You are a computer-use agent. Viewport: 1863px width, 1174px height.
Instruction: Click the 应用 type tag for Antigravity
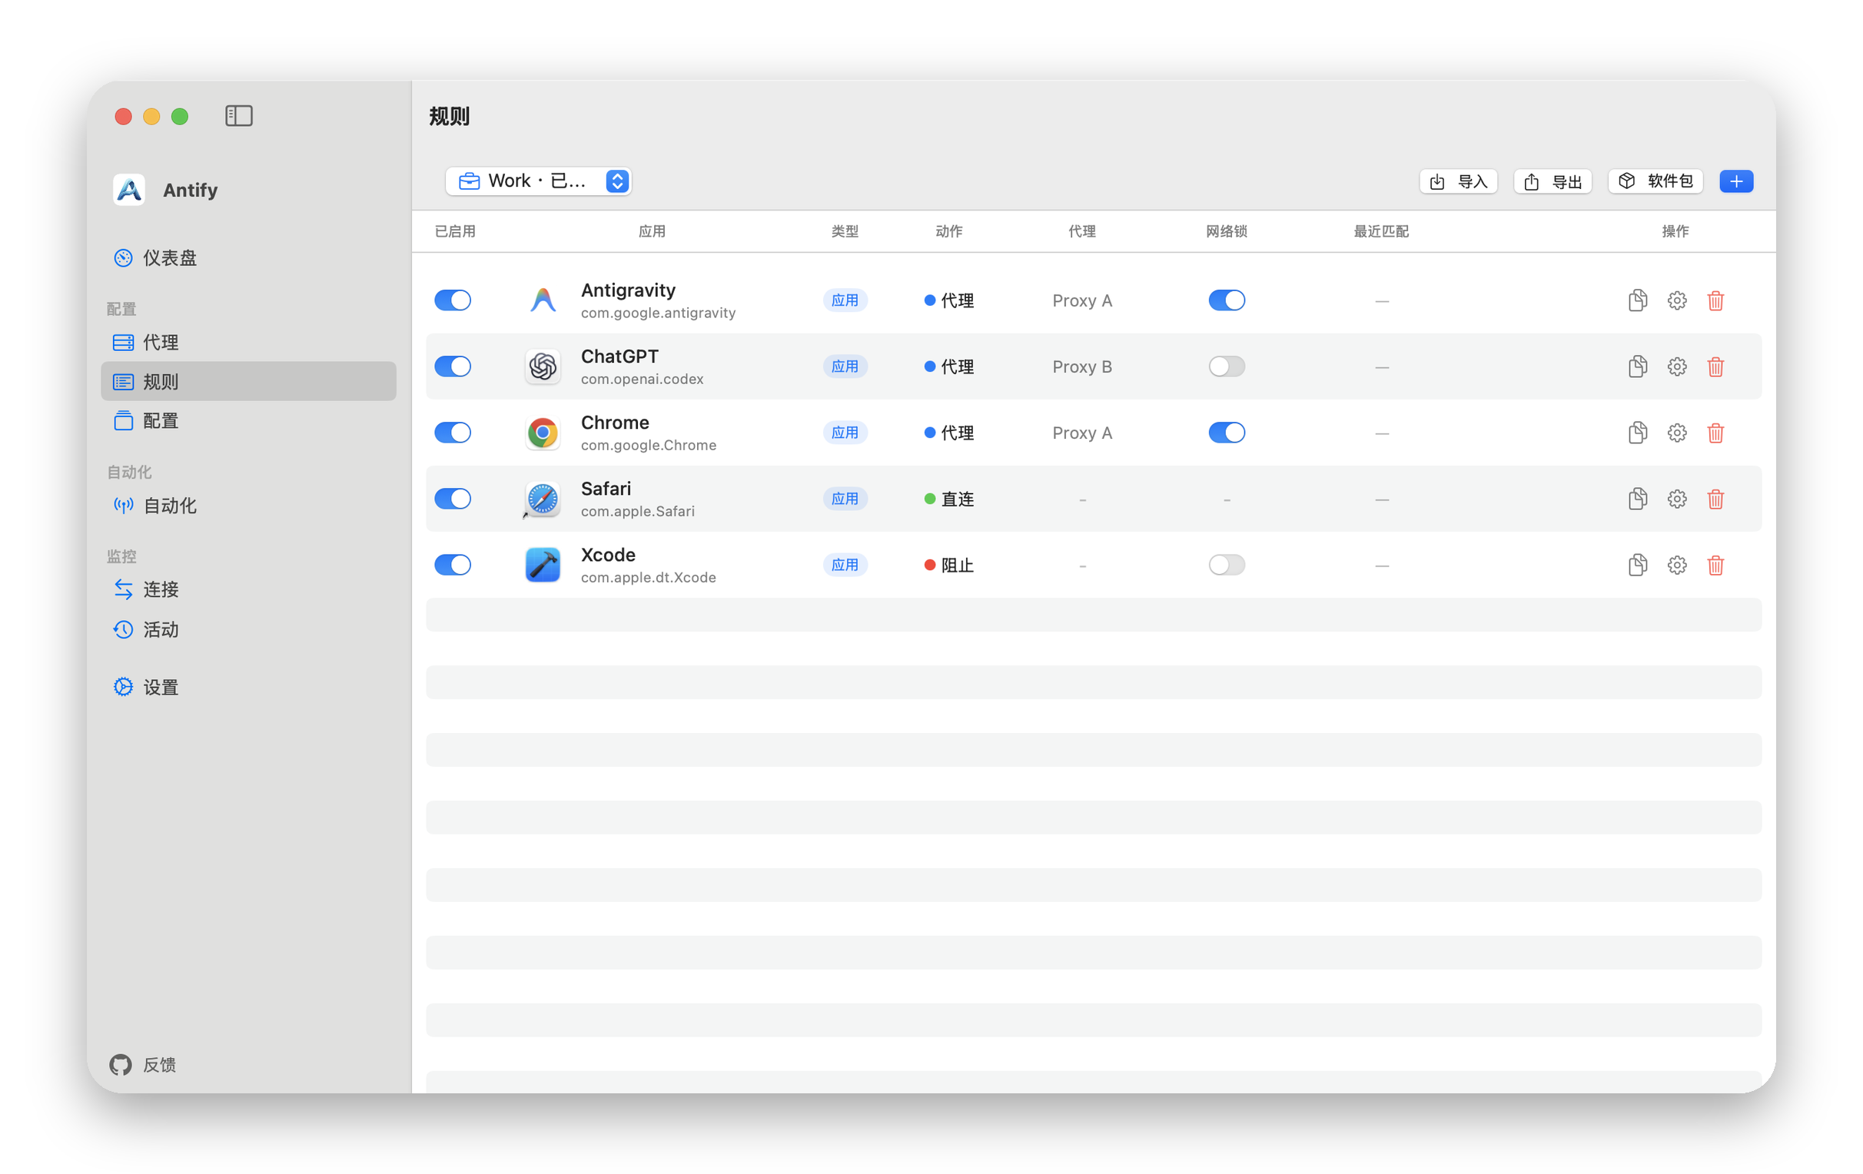(845, 300)
